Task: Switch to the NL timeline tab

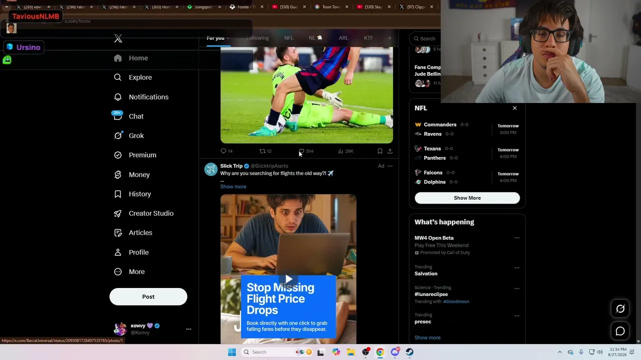Action: pyautogui.click(x=315, y=38)
